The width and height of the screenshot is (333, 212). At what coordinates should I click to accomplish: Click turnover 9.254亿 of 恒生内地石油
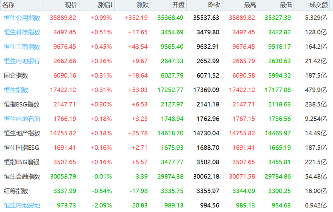(x=316, y=119)
